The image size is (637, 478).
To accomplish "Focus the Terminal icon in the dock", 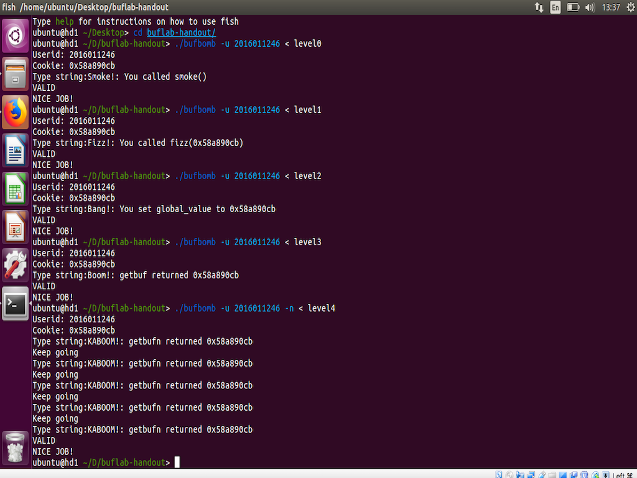I will point(16,303).
